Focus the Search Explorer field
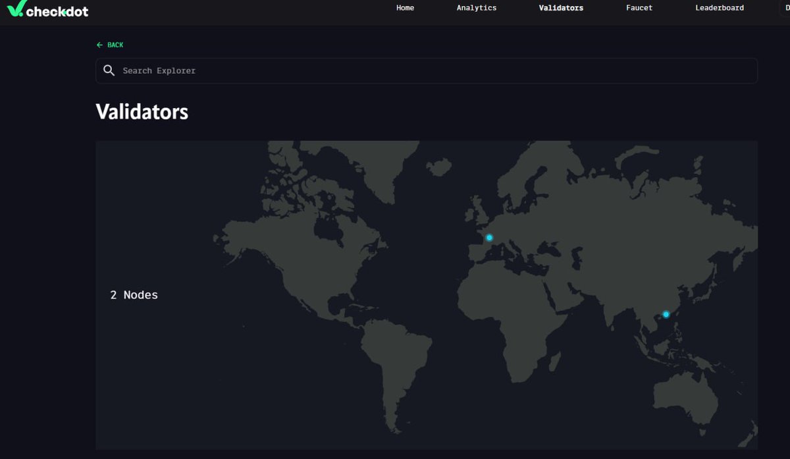The height and width of the screenshot is (459, 790). click(x=427, y=70)
